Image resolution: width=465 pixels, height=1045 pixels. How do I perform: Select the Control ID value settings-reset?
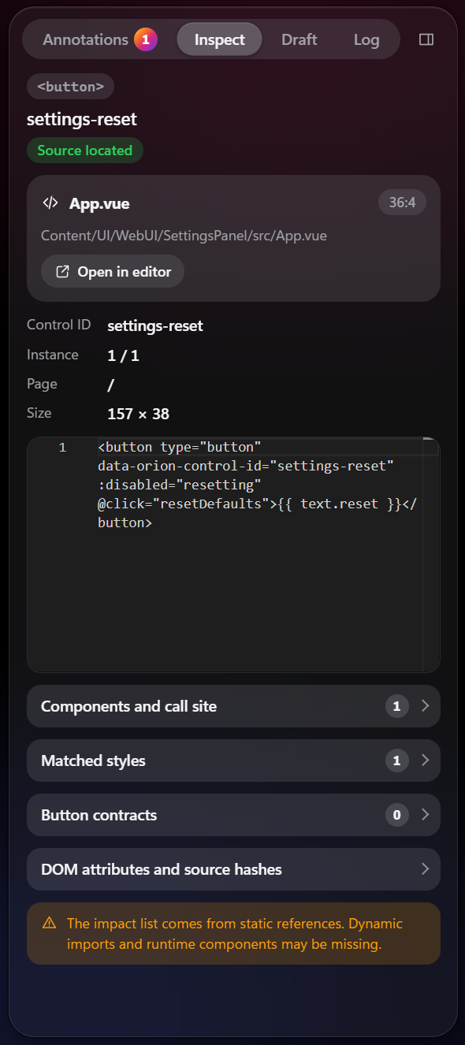point(155,325)
